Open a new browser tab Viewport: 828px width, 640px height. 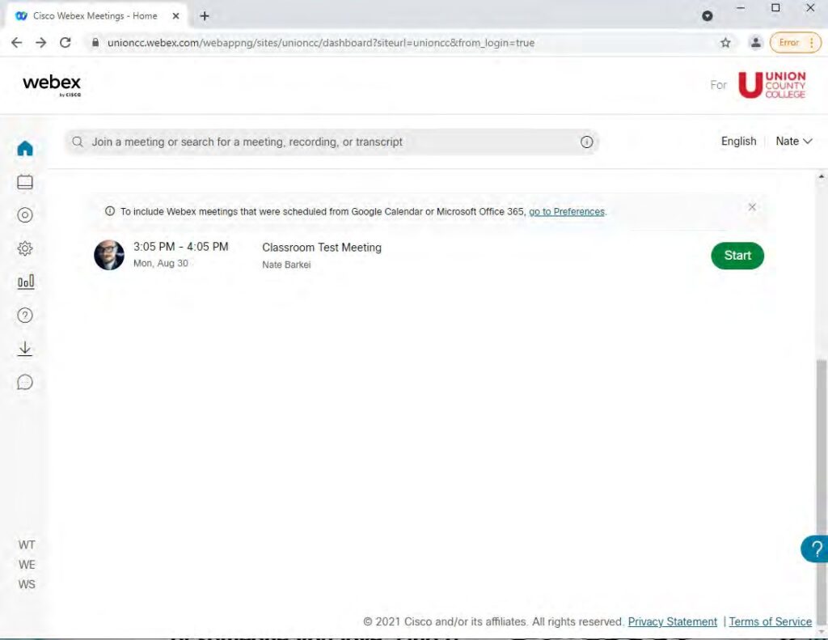pos(205,16)
